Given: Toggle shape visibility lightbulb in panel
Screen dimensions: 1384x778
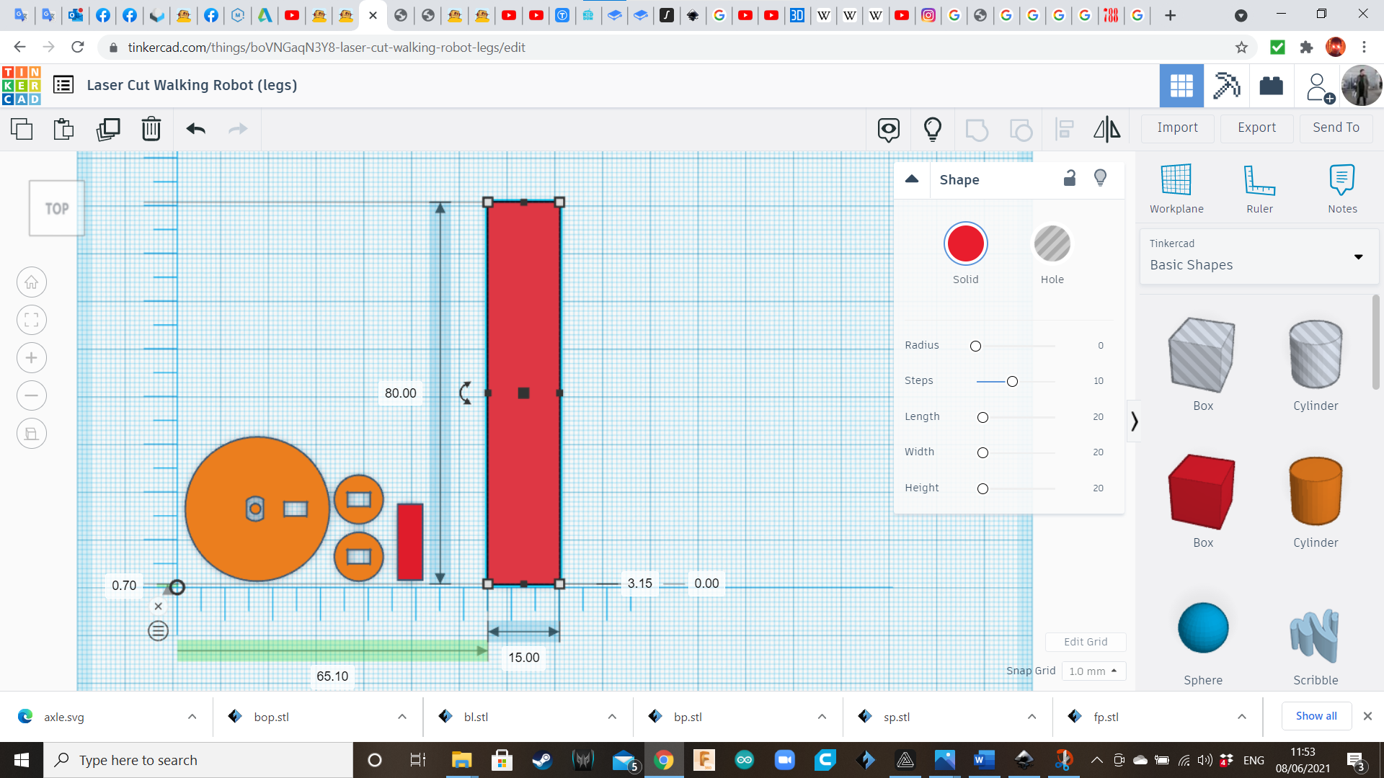Looking at the screenshot, I should [x=1100, y=179].
